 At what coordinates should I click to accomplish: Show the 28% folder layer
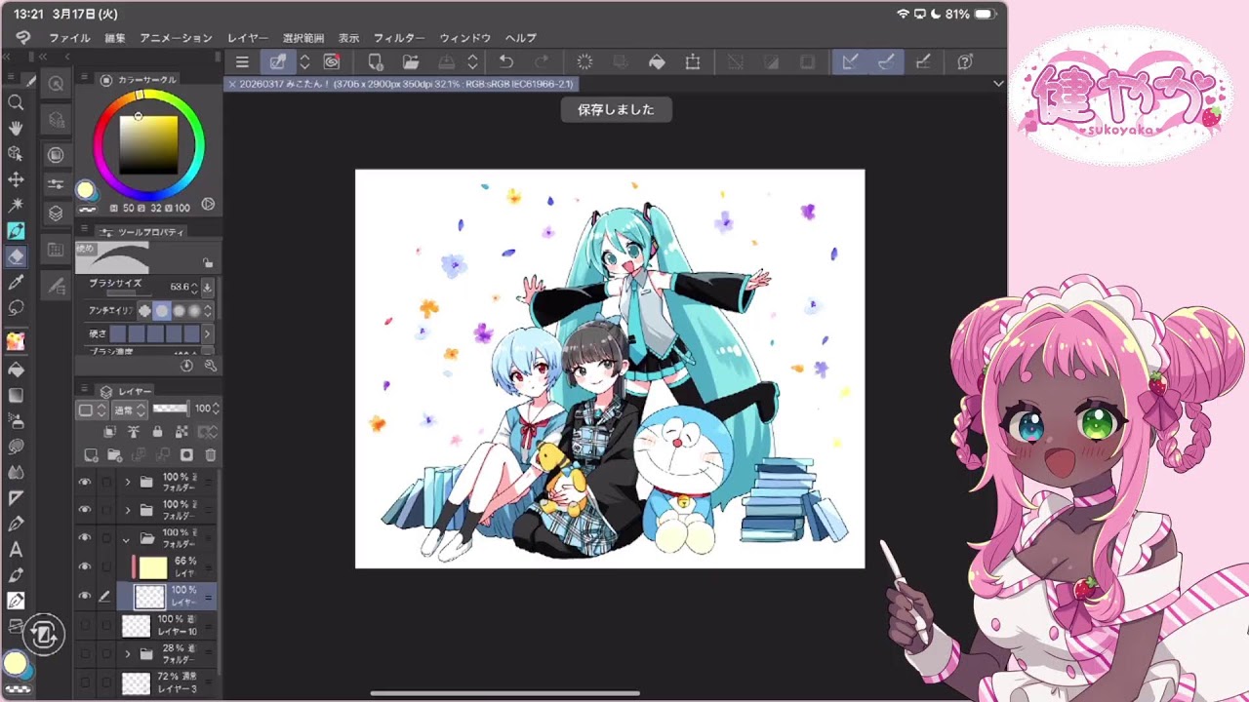pyautogui.click(x=85, y=654)
